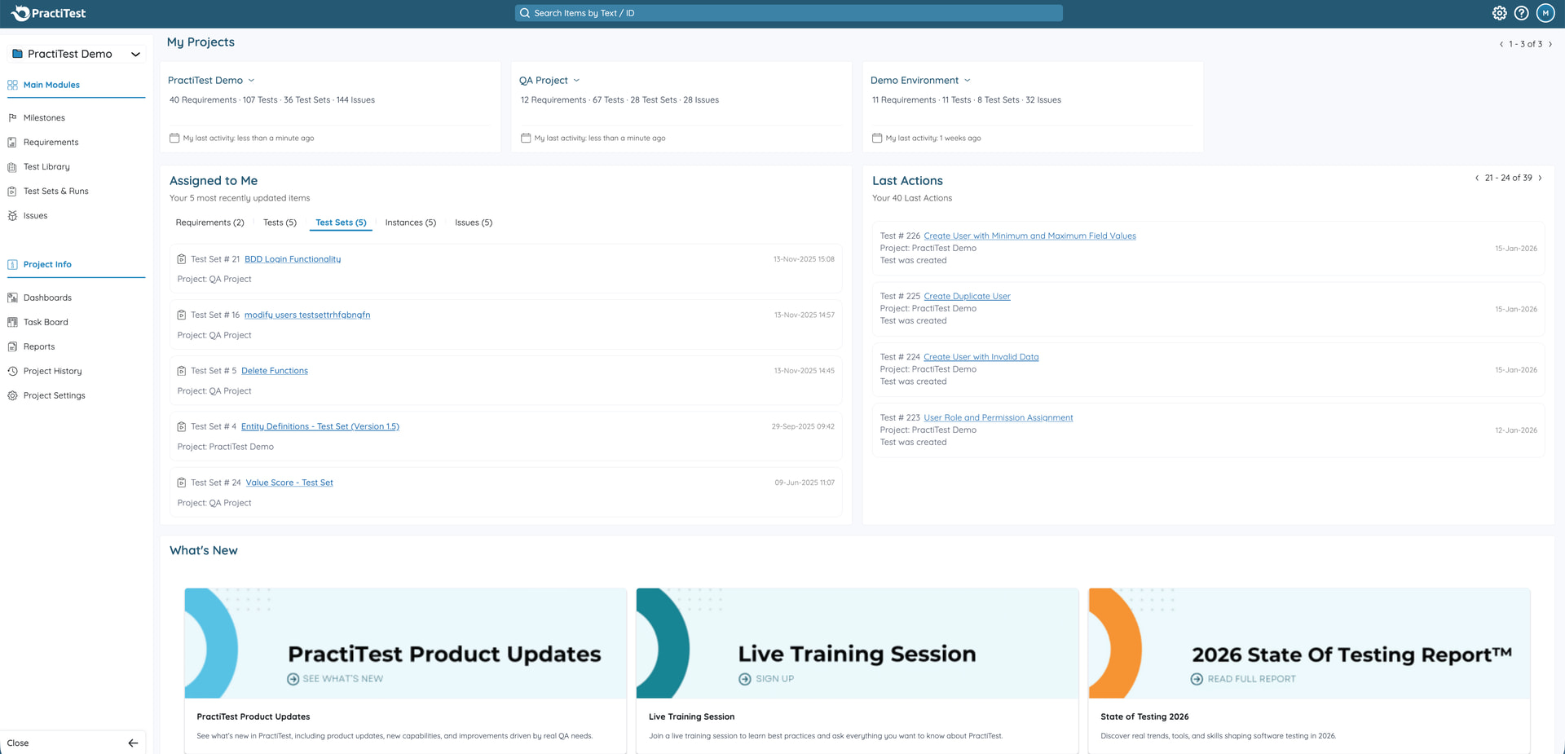Switch to the Requirements (2) tab
Viewport: 1565px width, 754px height.
click(x=209, y=223)
